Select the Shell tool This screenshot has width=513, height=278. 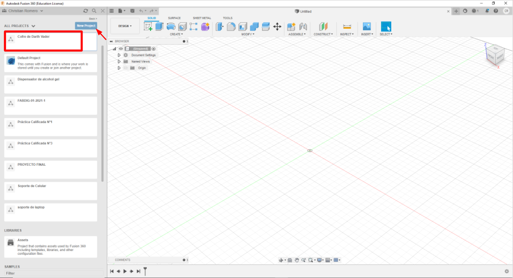pos(243,27)
